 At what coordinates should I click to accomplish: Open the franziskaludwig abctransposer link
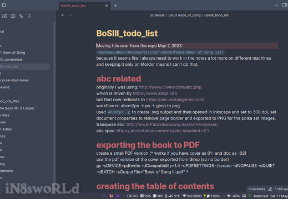tap(172, 124)
